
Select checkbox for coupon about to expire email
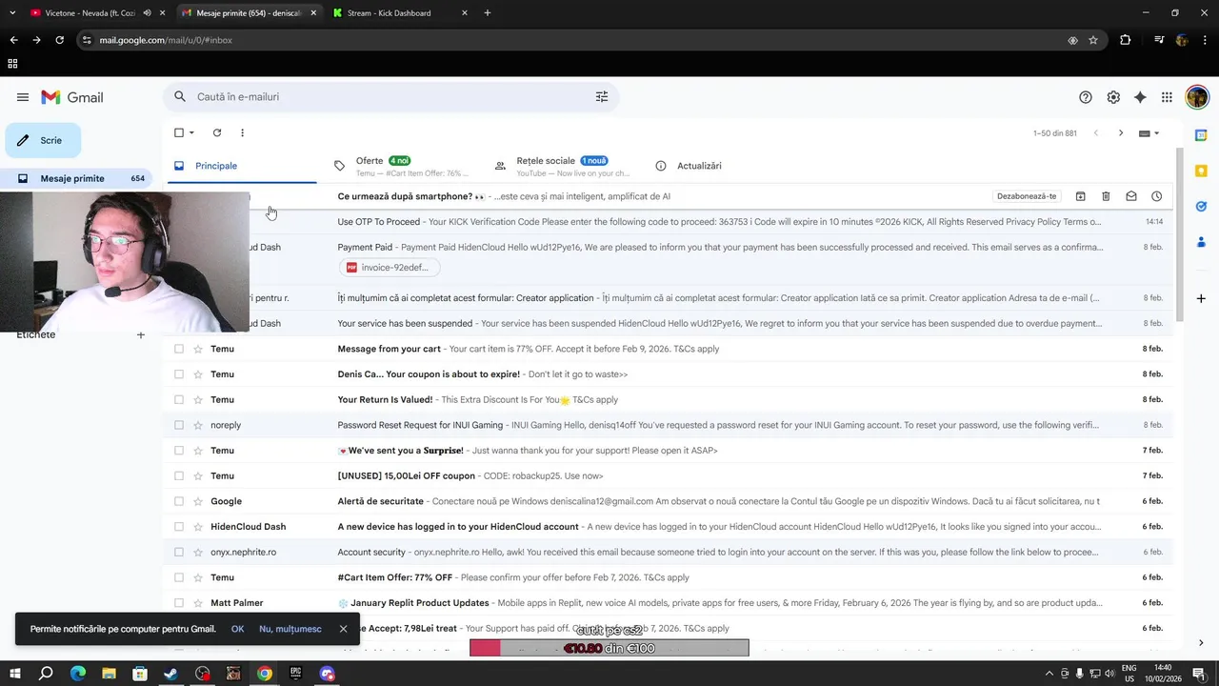click(179, 374)
